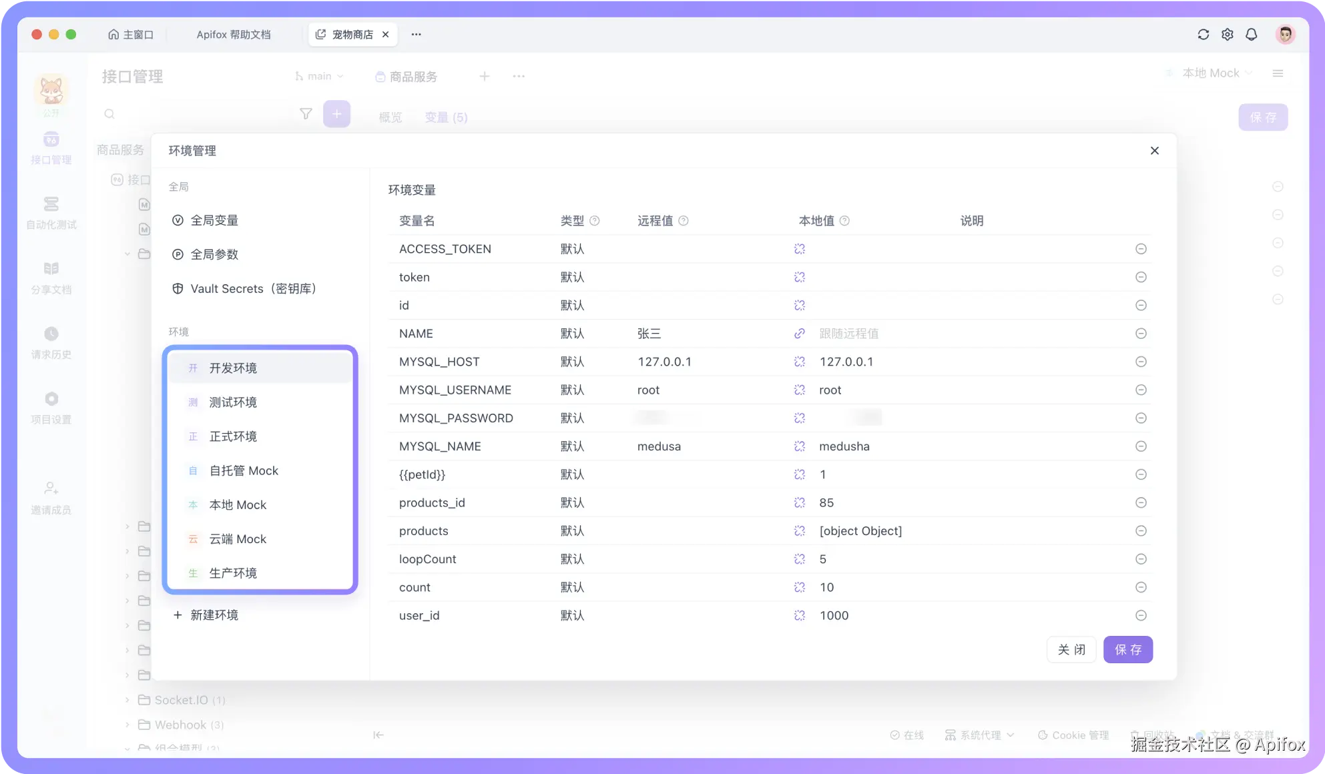Click the link icon in the NAME row
The height and width of the screenshot is (774, 1325).
point(799,334)
